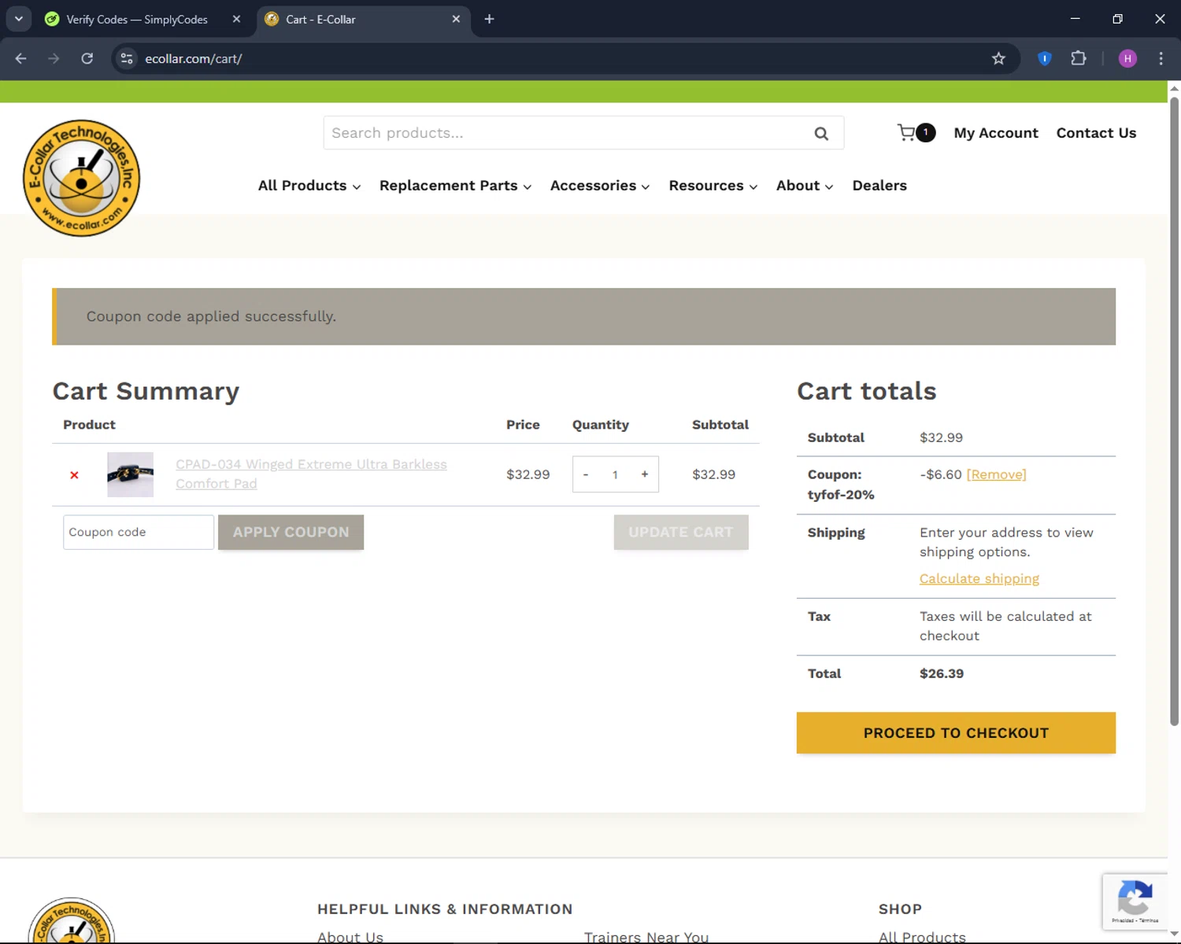Expand the All Products menu

(309, 186)
